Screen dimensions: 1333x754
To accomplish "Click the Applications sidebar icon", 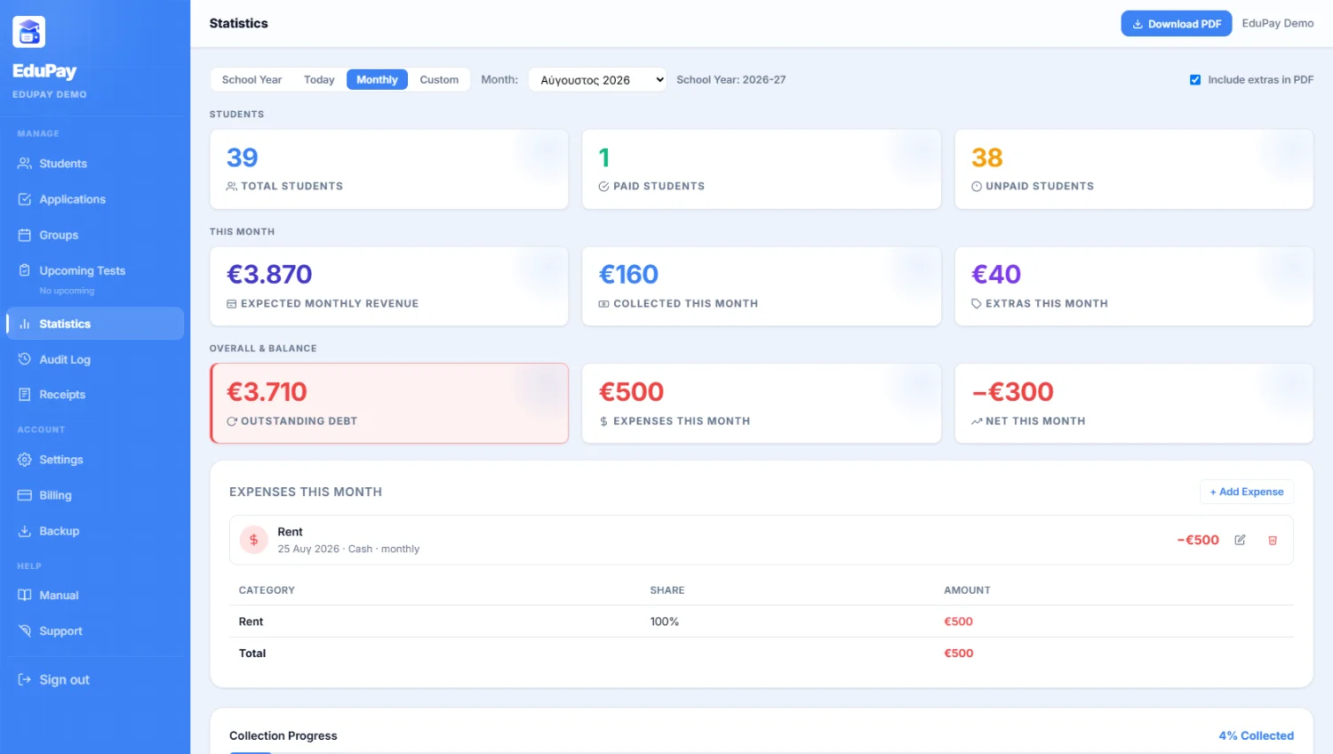I will [x=25, y=199].
